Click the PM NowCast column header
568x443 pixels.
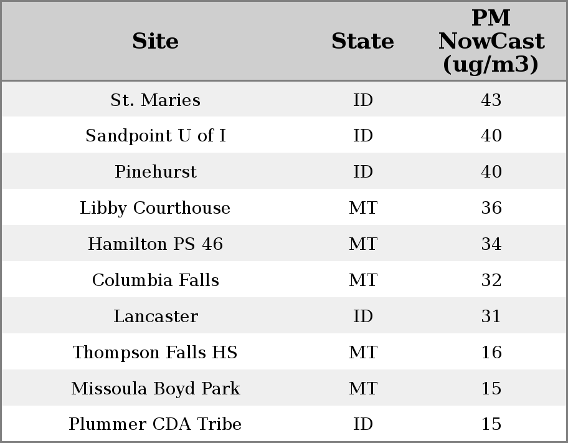point(491,41)
